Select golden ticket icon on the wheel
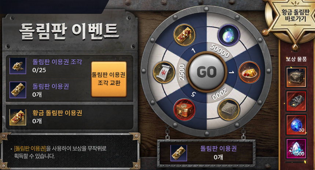This screenshot has height=170, width=315. tap(184, 35)
